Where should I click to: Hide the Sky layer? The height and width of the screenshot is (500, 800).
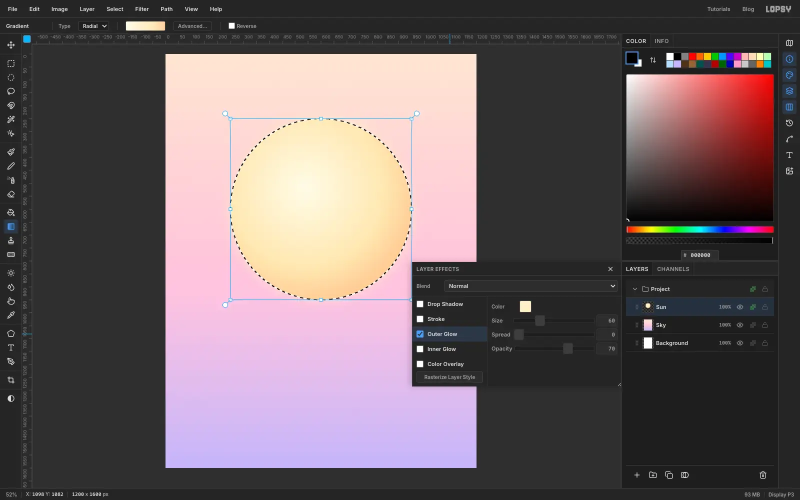point(740,325)
